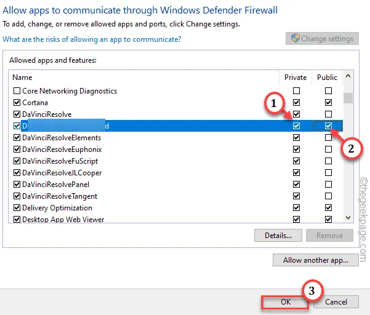Screen dimensions: 370x315
Task: Select the DaVinciResolveElements entry text
Action: point(62,138)
